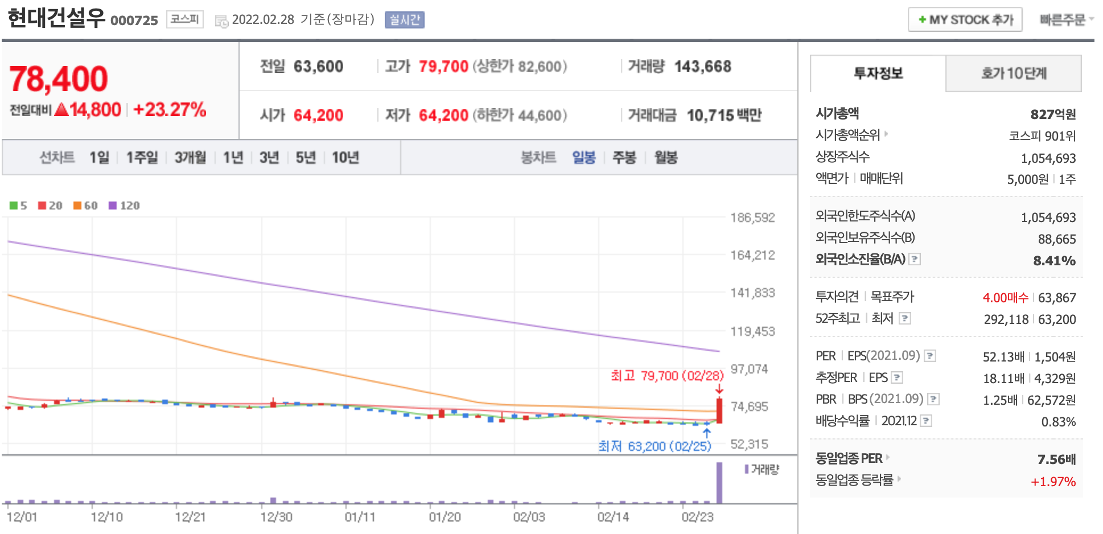Click the MY STOCK 추가 button
Viewport: 1103px width, 534px height.
click(965, 19)
